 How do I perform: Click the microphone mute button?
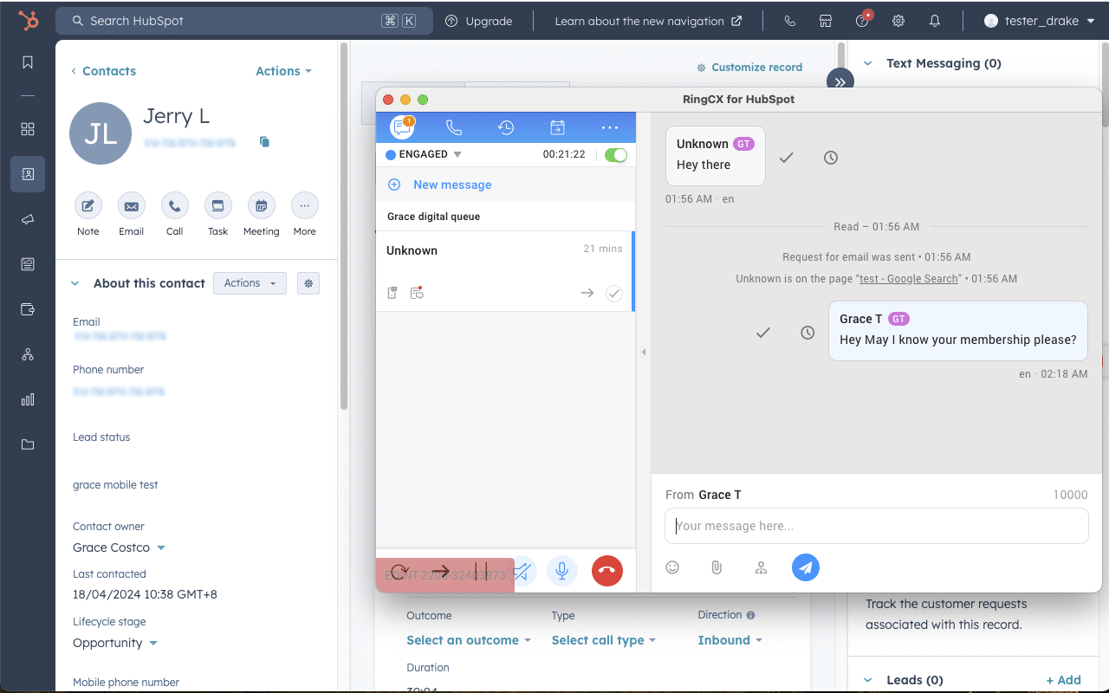pyautogui.click(x=562, y=571)
